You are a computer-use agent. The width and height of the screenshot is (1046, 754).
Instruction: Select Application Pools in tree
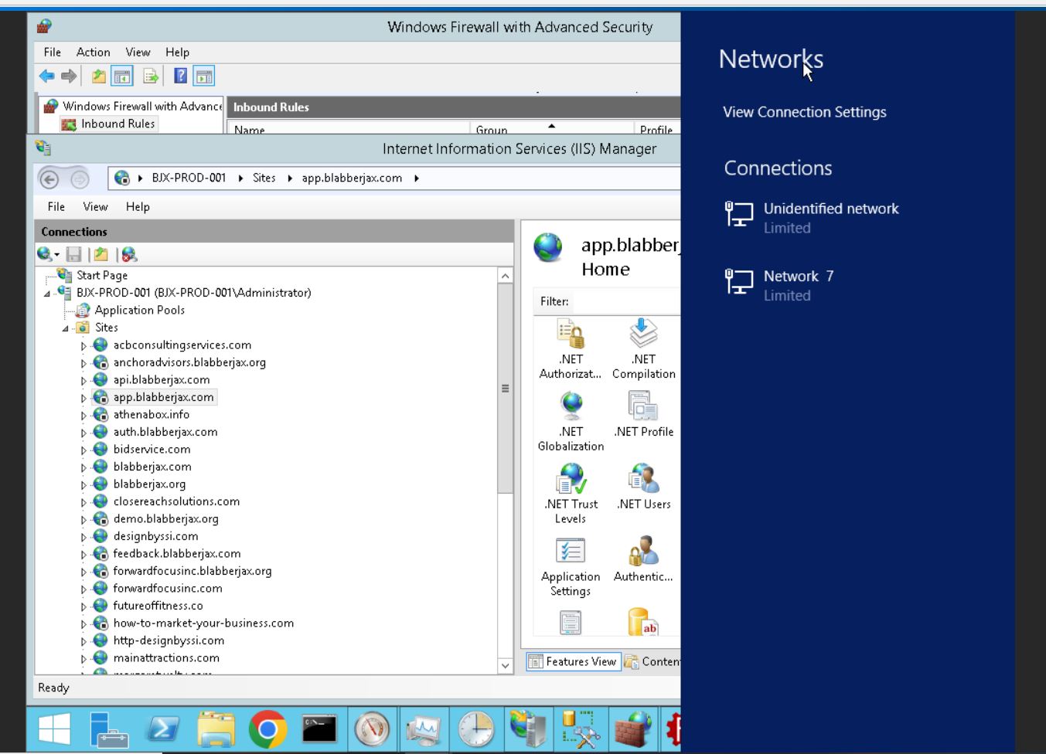[x=139, y=310]
